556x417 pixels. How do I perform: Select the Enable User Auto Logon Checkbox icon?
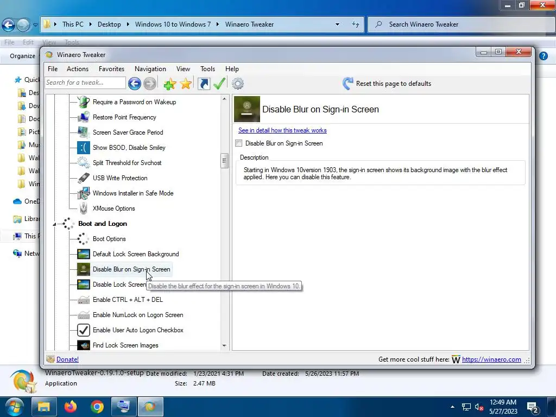click(84, 330)
